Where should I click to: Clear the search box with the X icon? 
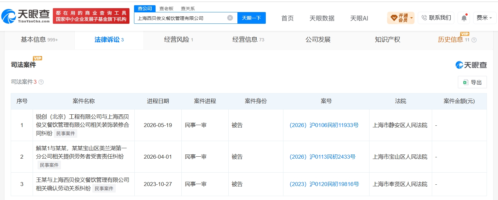pos(230,18)
